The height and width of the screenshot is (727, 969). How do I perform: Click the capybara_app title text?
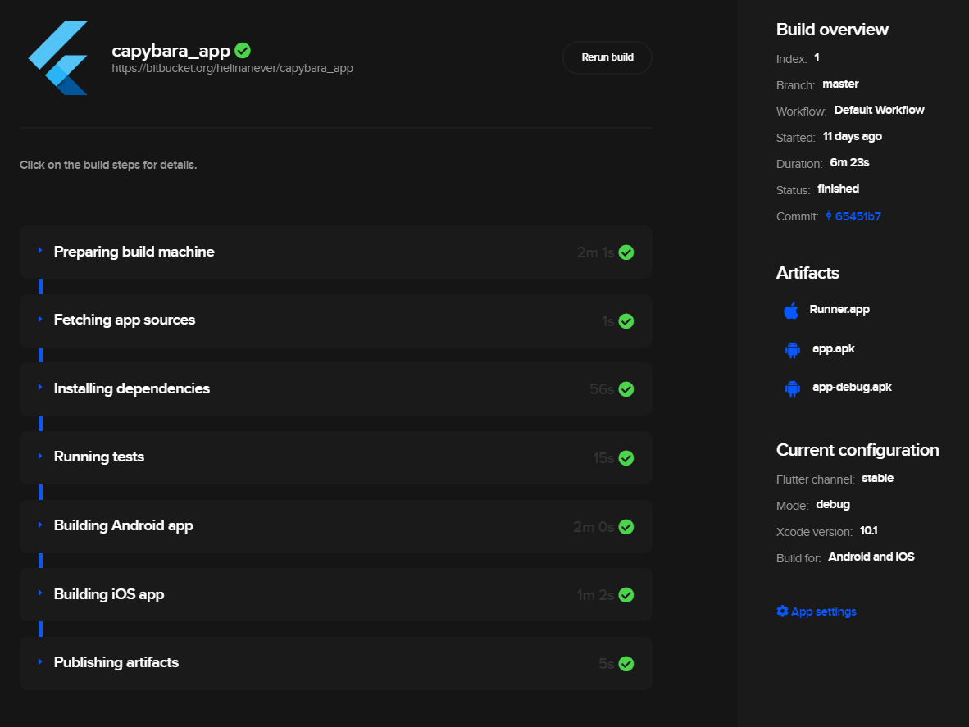pyautogui.click(x=171, y=51)
